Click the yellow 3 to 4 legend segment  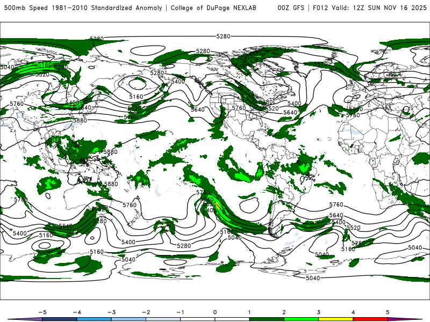pyautogui.click(x=336, y=319)
